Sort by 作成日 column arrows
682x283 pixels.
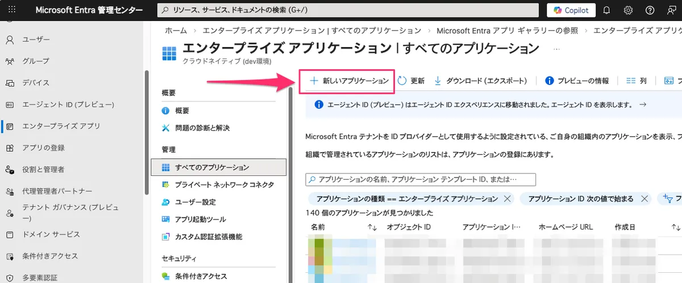click(676, 227)
